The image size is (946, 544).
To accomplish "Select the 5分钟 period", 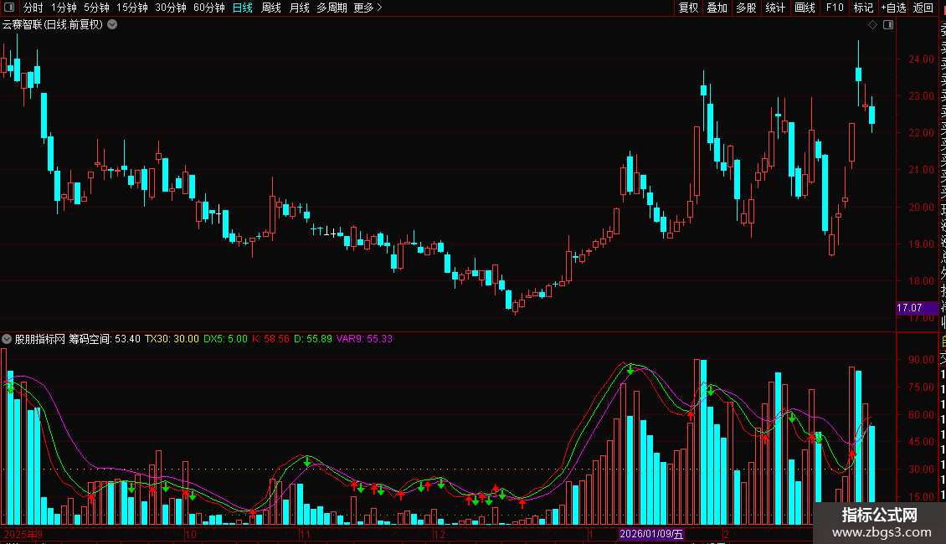I will click(x=96, y=8).
